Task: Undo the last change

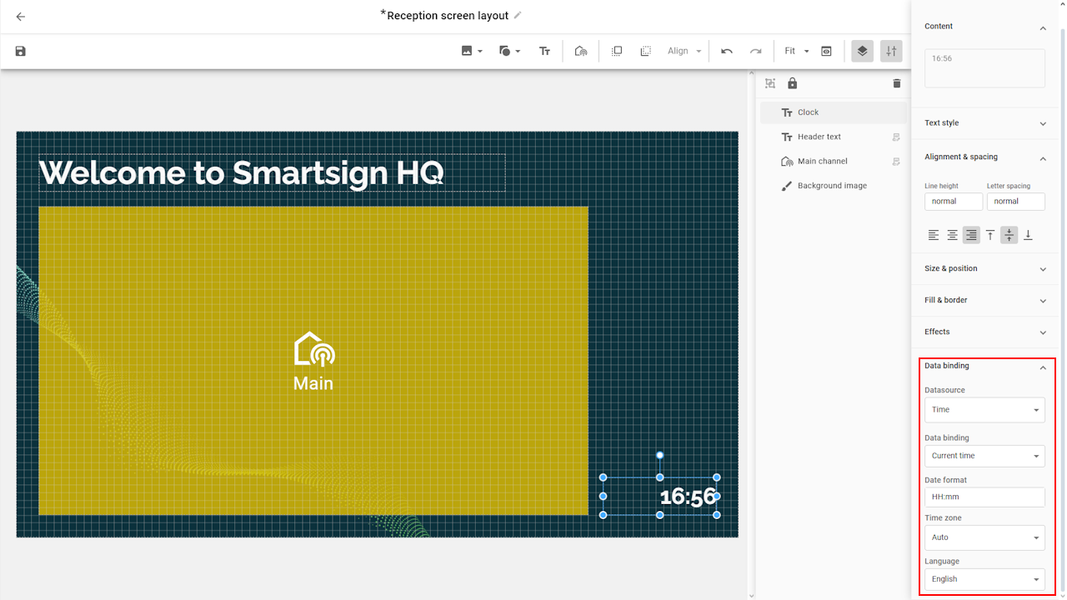Action: (727, 52)
